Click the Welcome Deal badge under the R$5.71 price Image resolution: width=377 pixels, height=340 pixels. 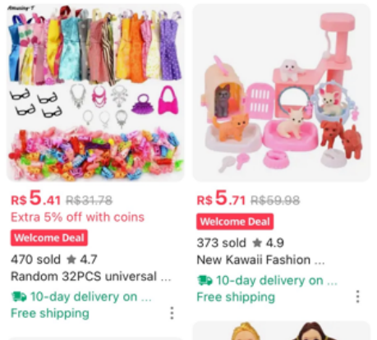235,221
